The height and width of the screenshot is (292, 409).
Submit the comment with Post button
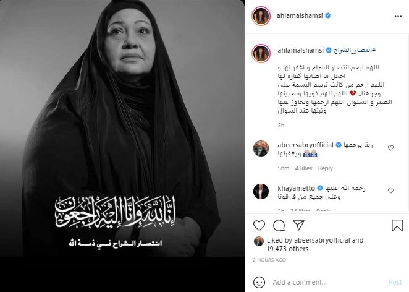click(395, 282)
